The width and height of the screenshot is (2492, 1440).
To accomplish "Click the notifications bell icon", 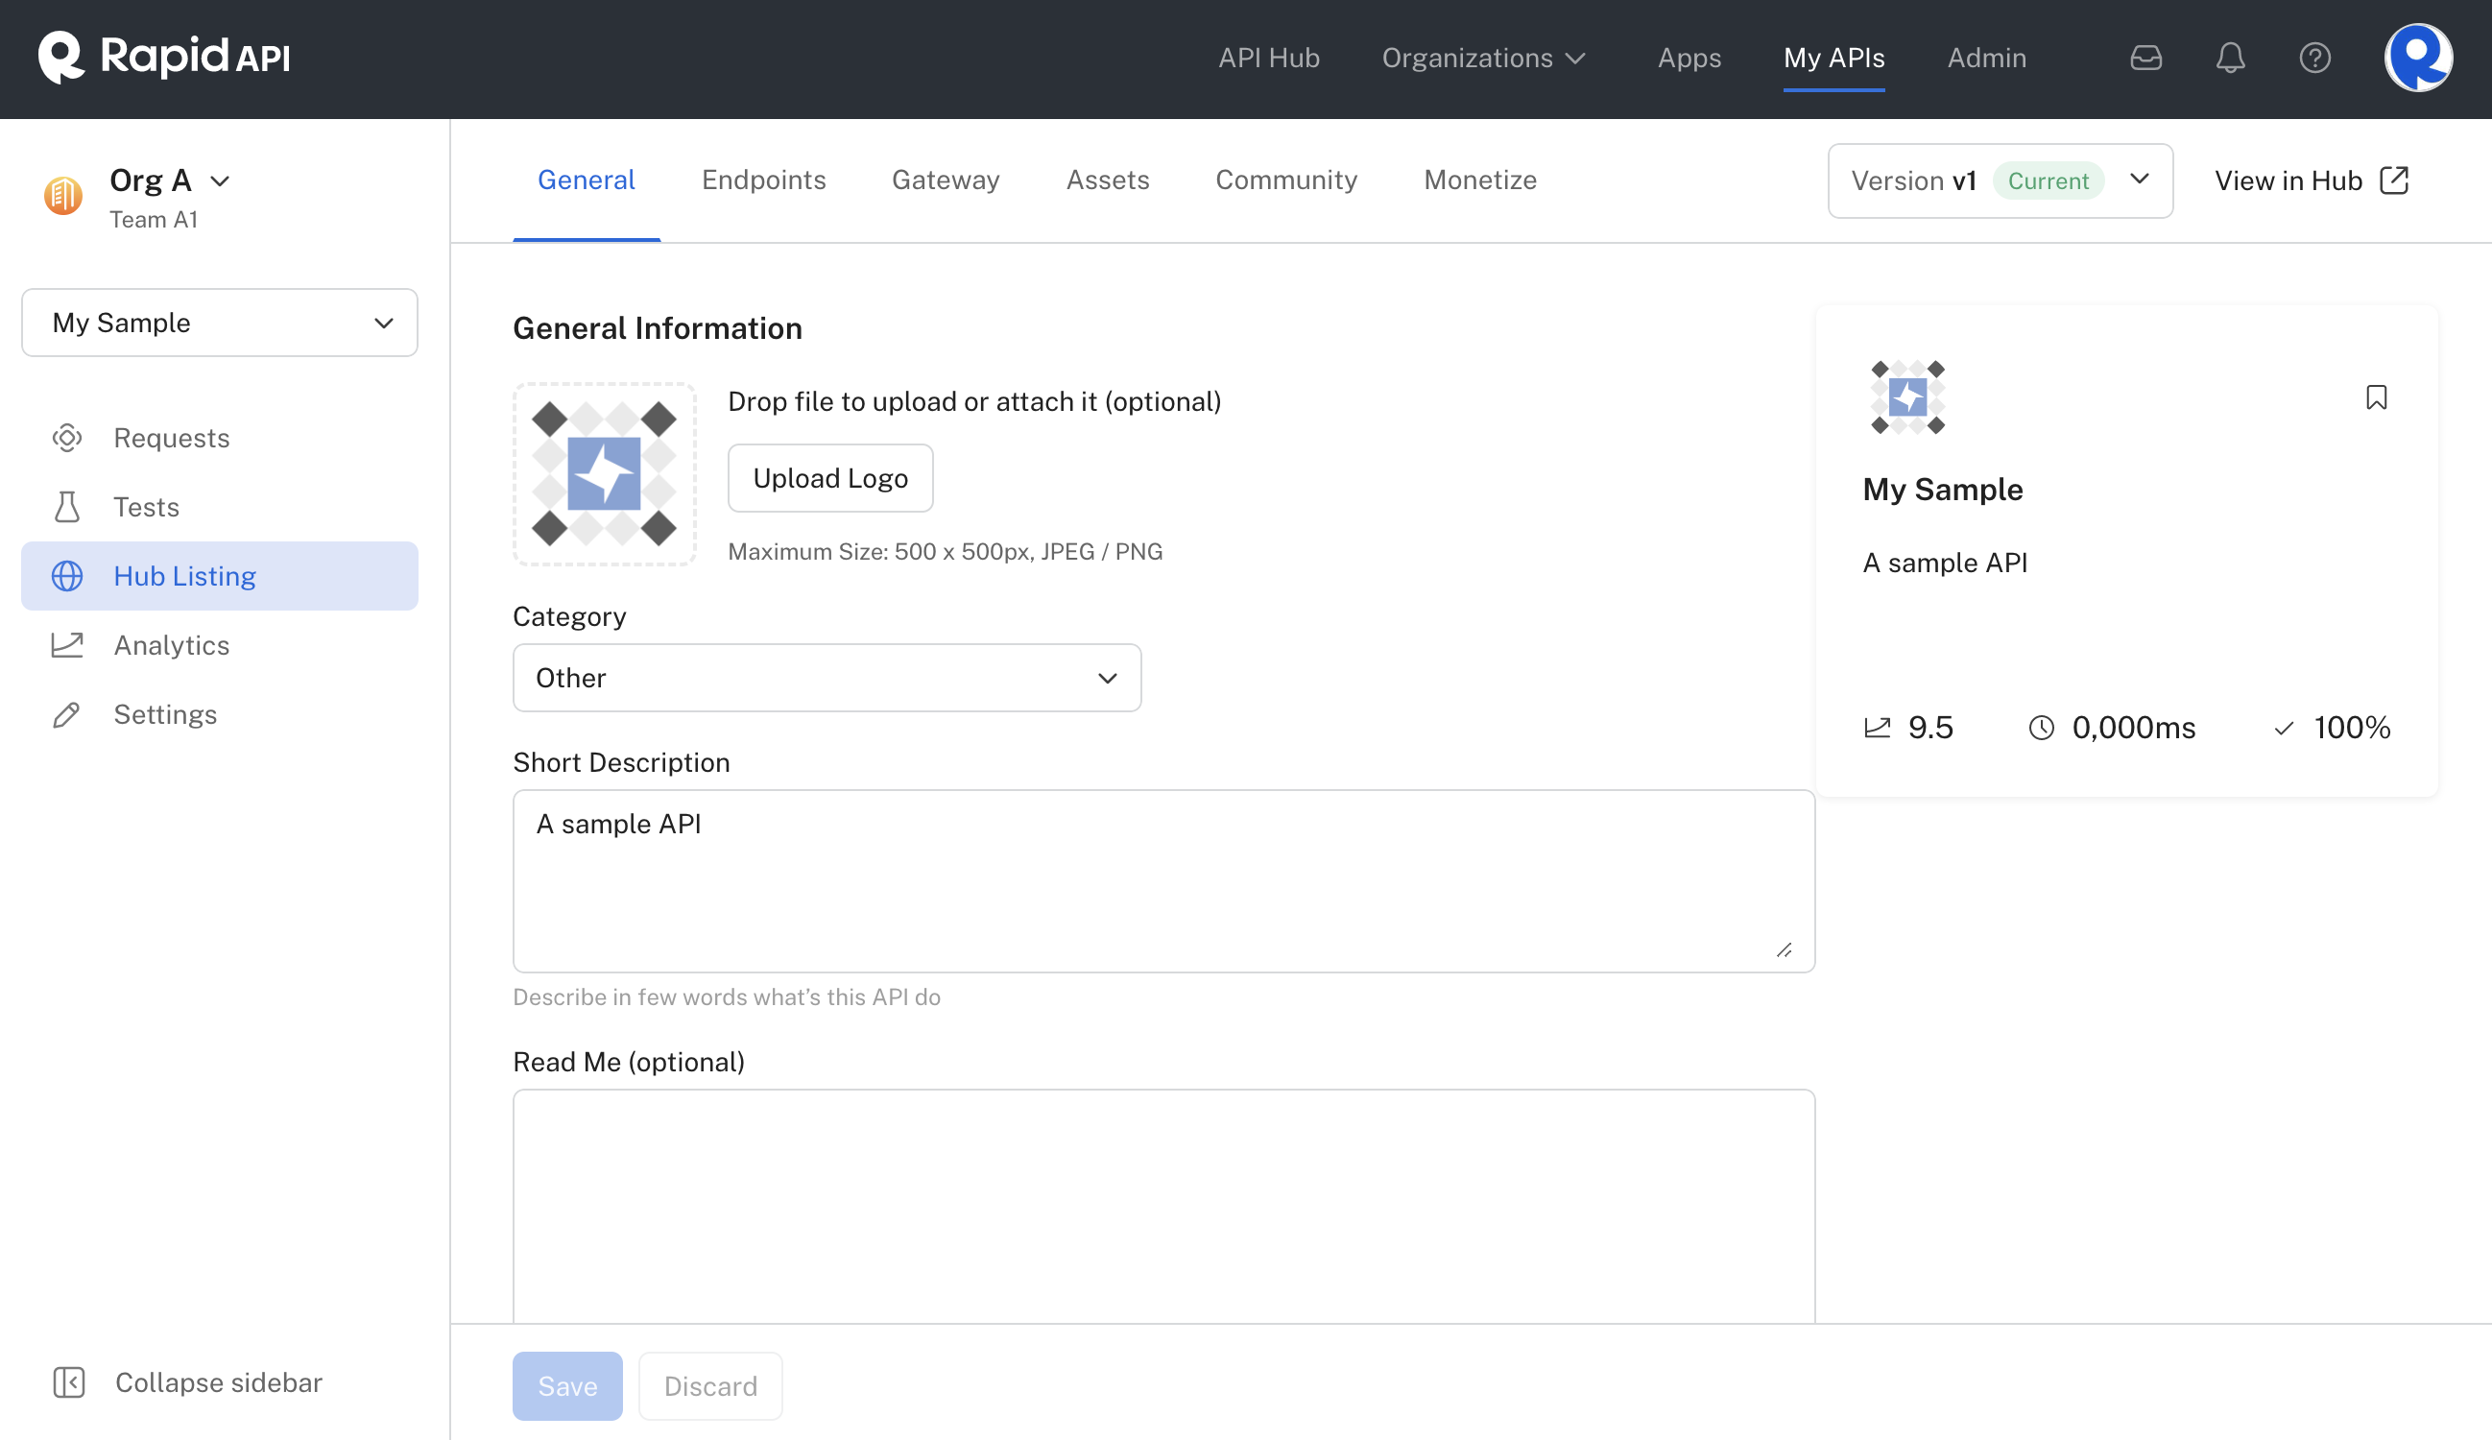I will pyautogui.click(x=2230, y=58).
